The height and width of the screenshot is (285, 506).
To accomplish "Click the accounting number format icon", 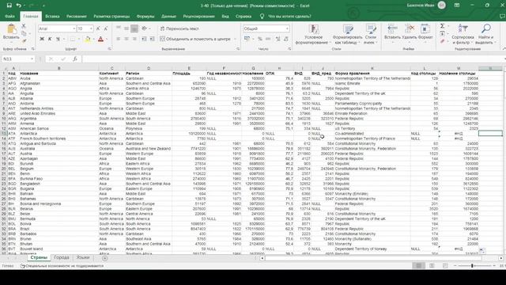I will [x=247, y=39].
